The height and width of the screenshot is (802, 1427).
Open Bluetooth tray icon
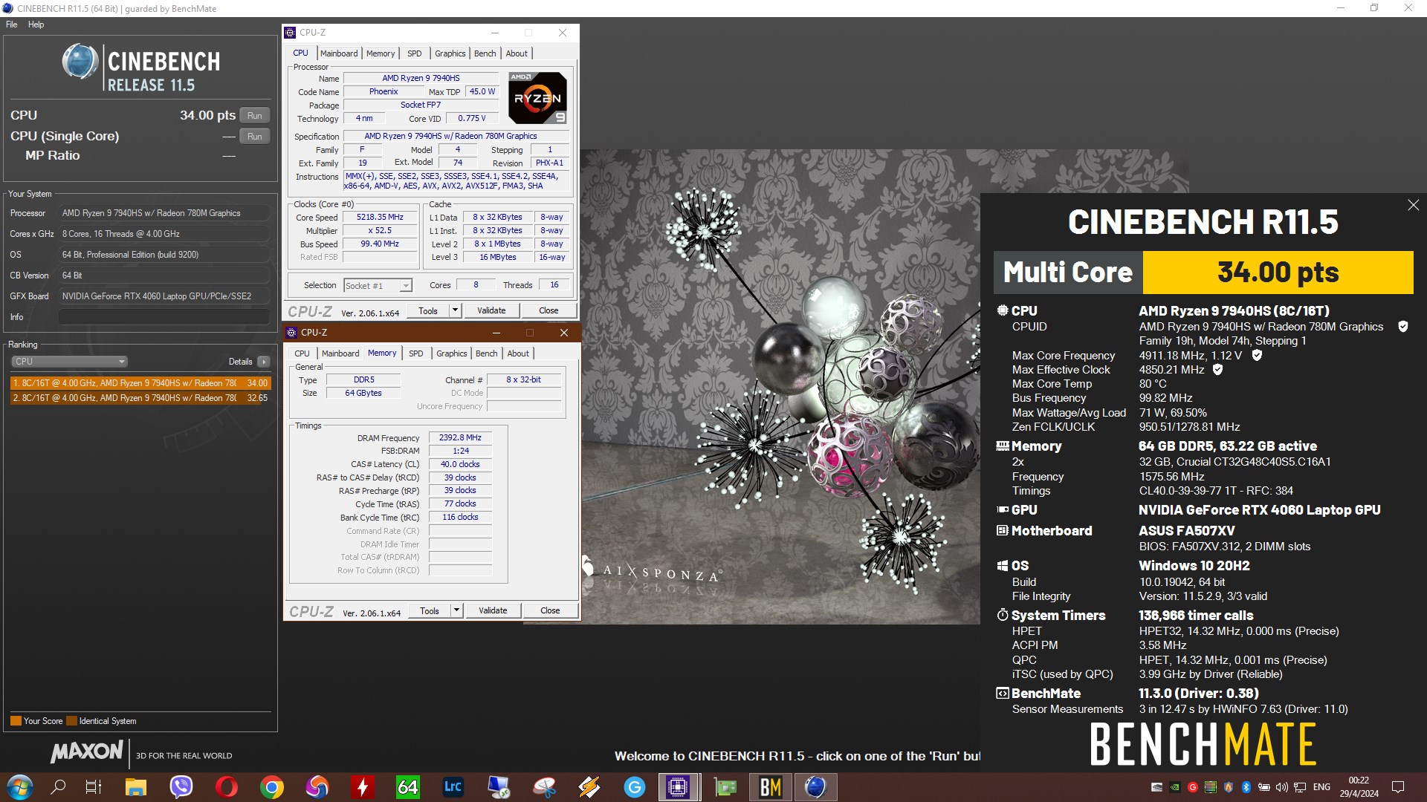[1246, 787]
